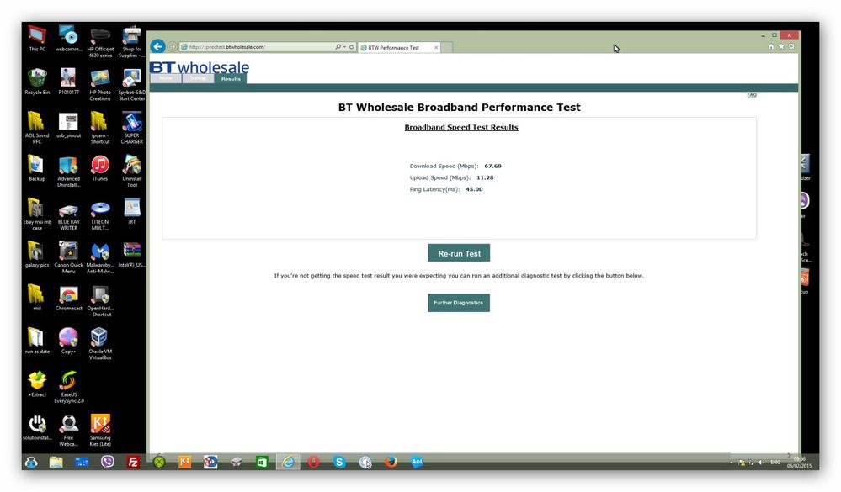
Task: Click the address bar search magnifier
Action: [338, 46]
